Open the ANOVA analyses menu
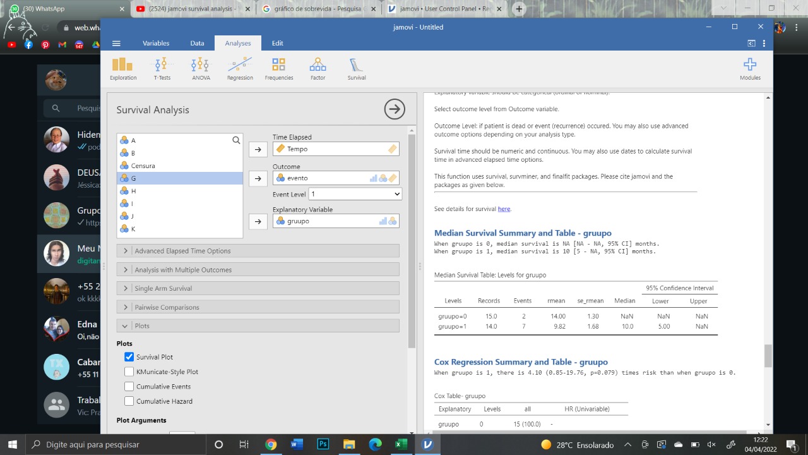 [200, 69]
